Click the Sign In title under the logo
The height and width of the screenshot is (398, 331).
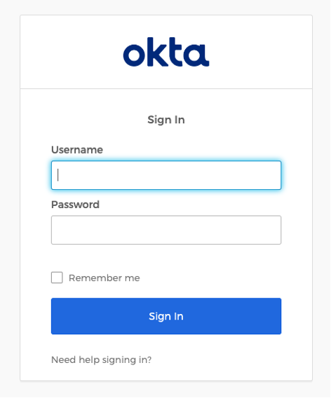[166, 120]
